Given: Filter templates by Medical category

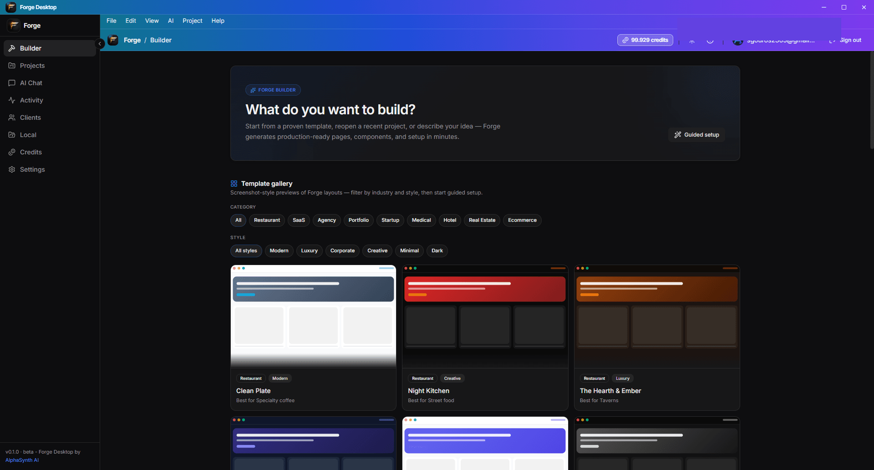Looking at the screenshot, I should click(x=421, y=220).
